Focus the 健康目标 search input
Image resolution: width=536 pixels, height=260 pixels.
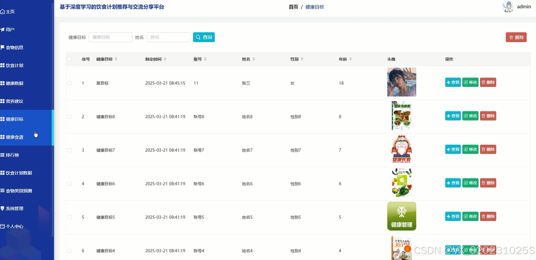click(111, 37)
